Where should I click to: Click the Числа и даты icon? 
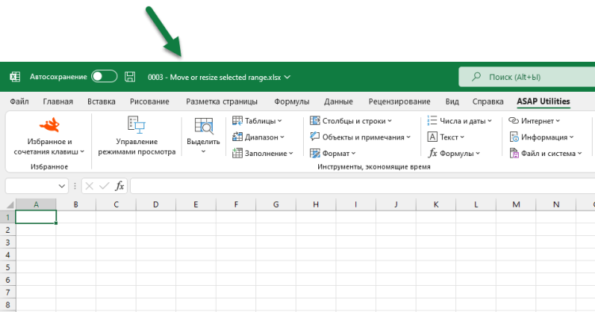tap(432, 121)
